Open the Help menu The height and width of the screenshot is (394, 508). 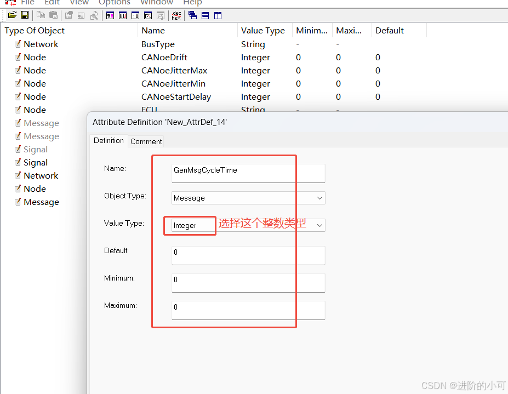point(192,3)
